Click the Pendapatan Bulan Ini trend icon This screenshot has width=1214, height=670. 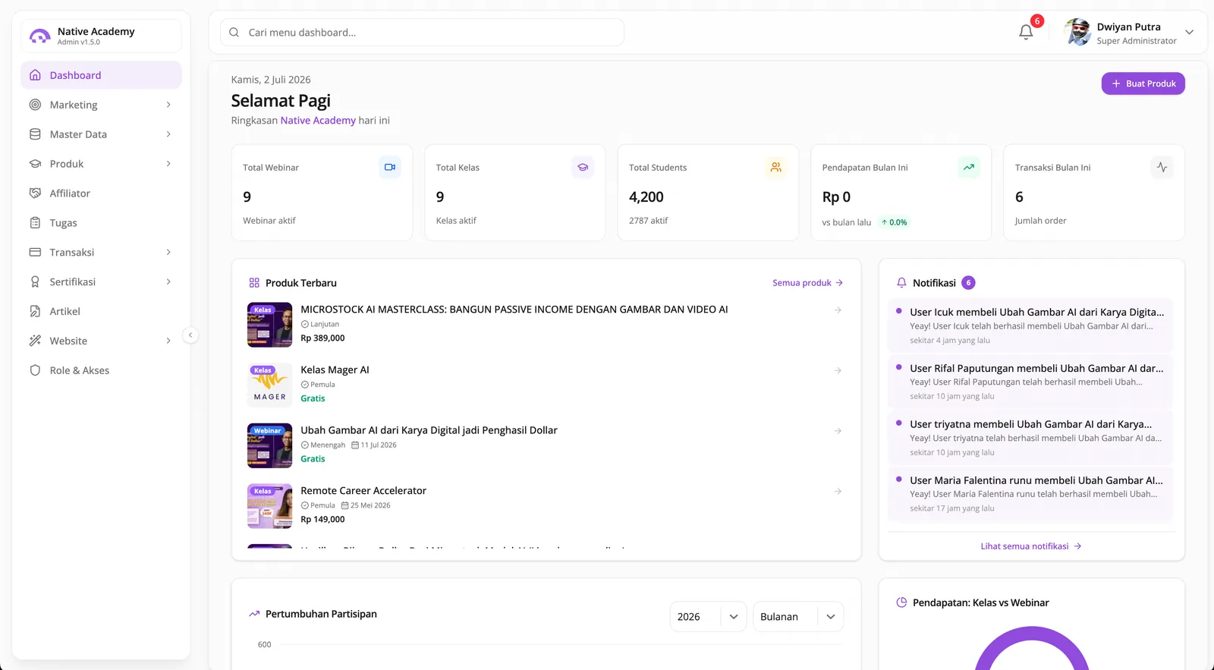(x=969, y=167)
